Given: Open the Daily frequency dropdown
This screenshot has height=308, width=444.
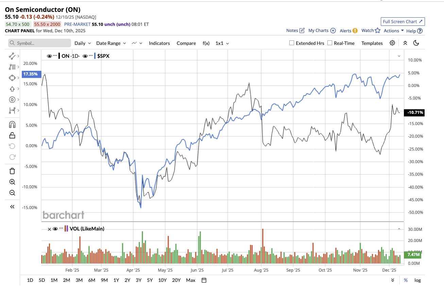Looking at the screenshot, I should click(x=83, y=43).
